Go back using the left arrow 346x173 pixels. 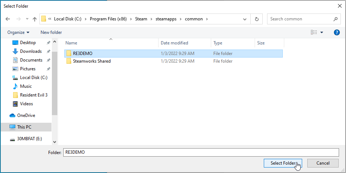tap(8, 19)
